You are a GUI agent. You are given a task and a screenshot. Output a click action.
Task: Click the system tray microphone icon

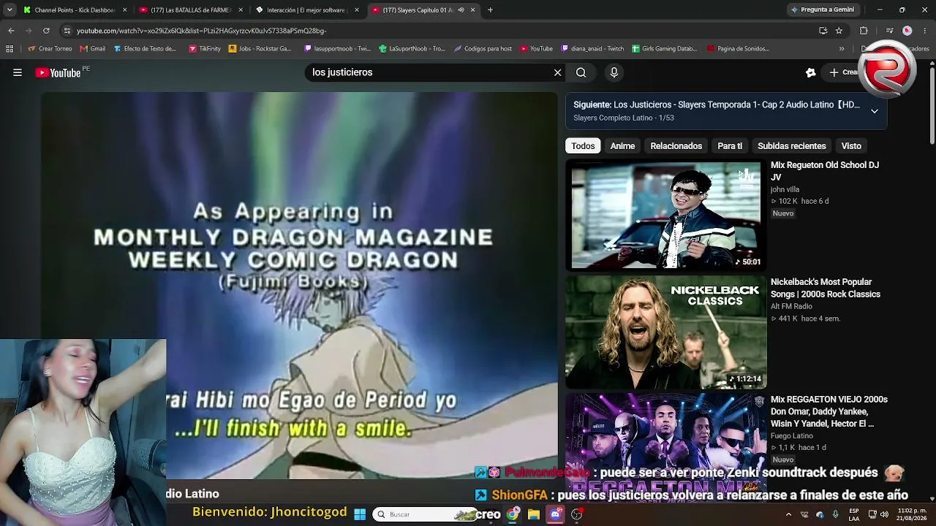pos(835,514)
